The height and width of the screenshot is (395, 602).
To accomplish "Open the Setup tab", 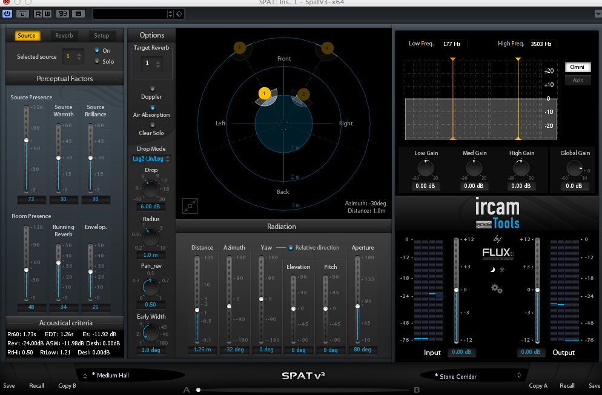I will coord(101,36).
